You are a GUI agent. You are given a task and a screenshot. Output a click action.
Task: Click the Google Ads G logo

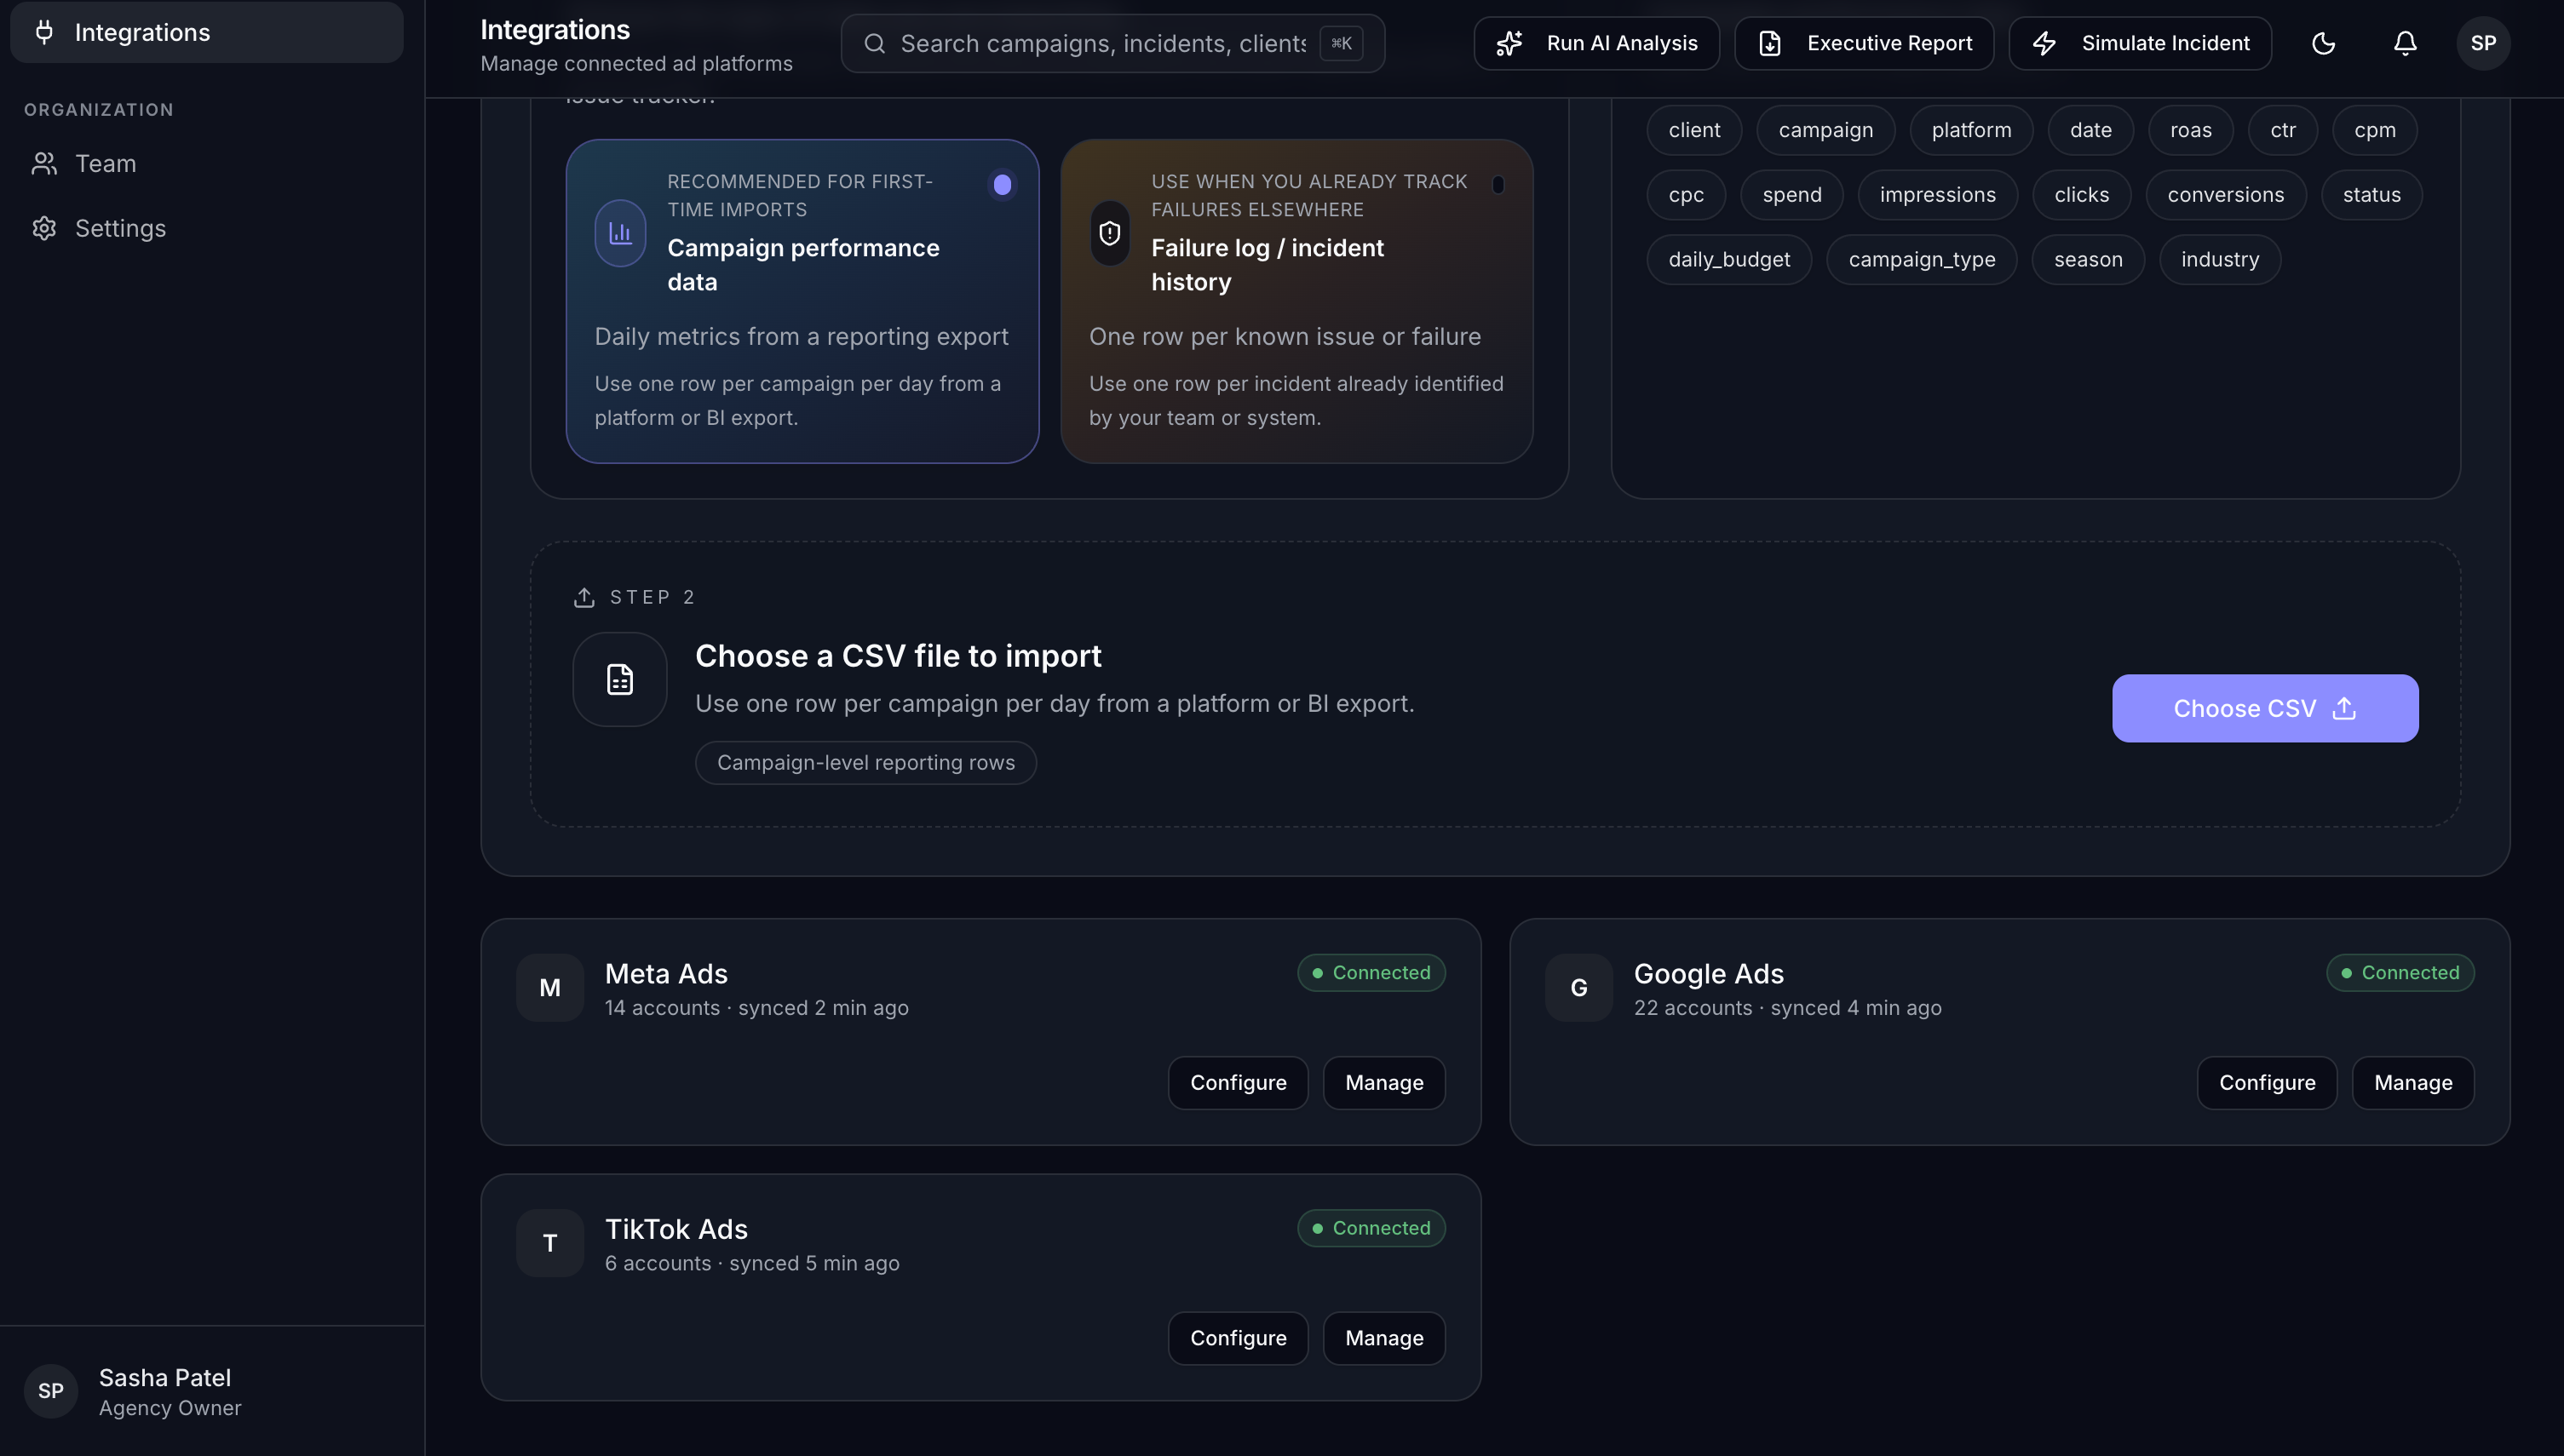1578,988
